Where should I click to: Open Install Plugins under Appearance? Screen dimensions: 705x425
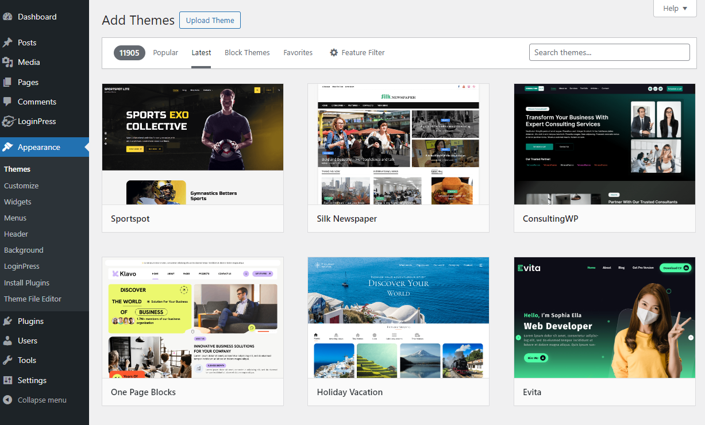point(27,283)
